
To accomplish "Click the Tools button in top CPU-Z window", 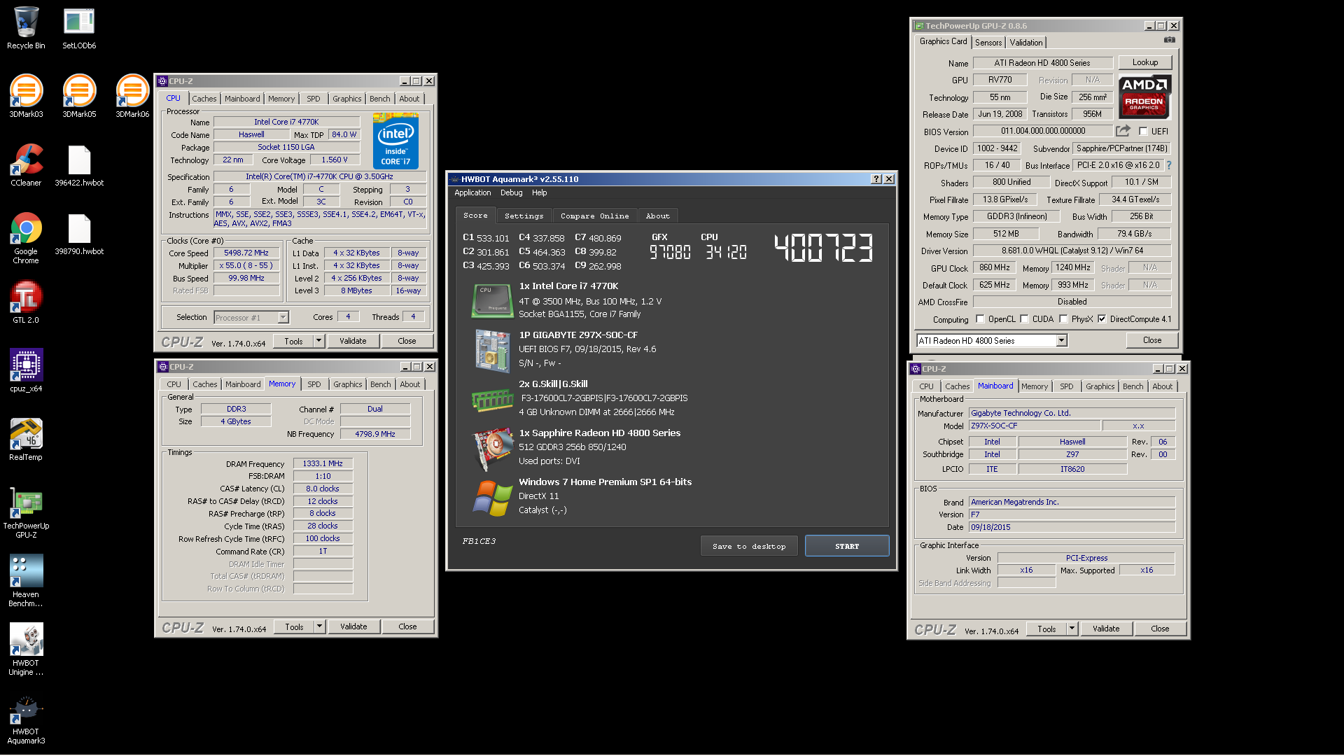I will 293,341.
